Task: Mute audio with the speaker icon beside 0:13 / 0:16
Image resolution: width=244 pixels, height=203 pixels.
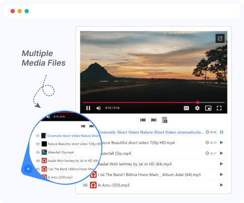Action: pos(99,108)
